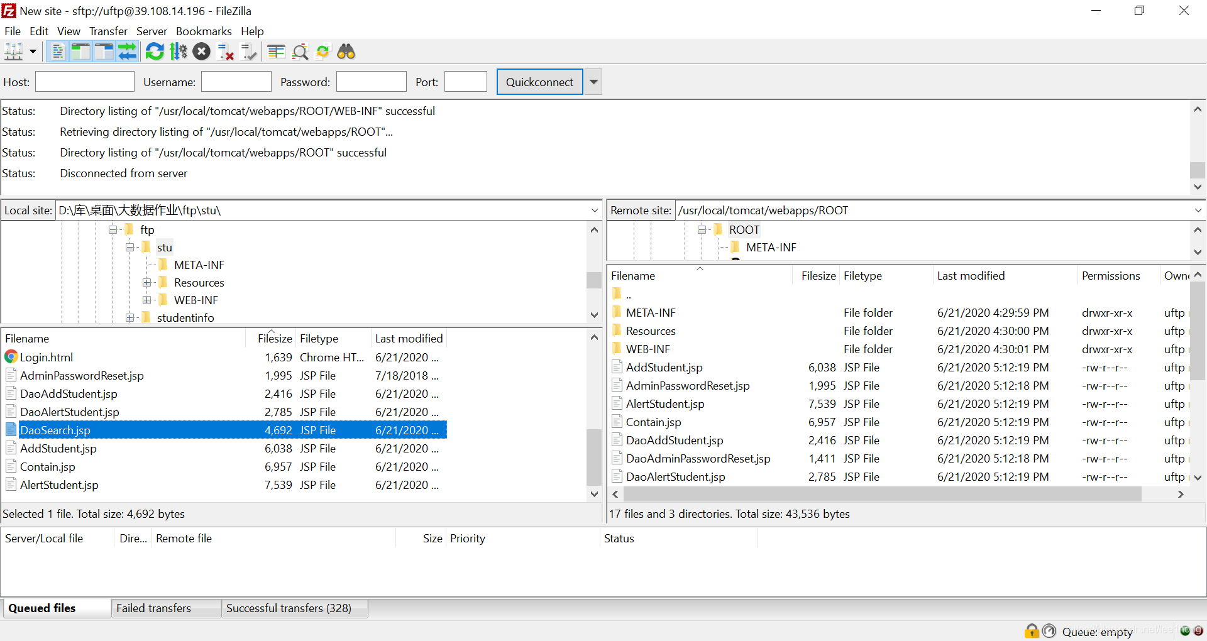
Task: Sort local list by Last modified
Action: click(409, 338)
